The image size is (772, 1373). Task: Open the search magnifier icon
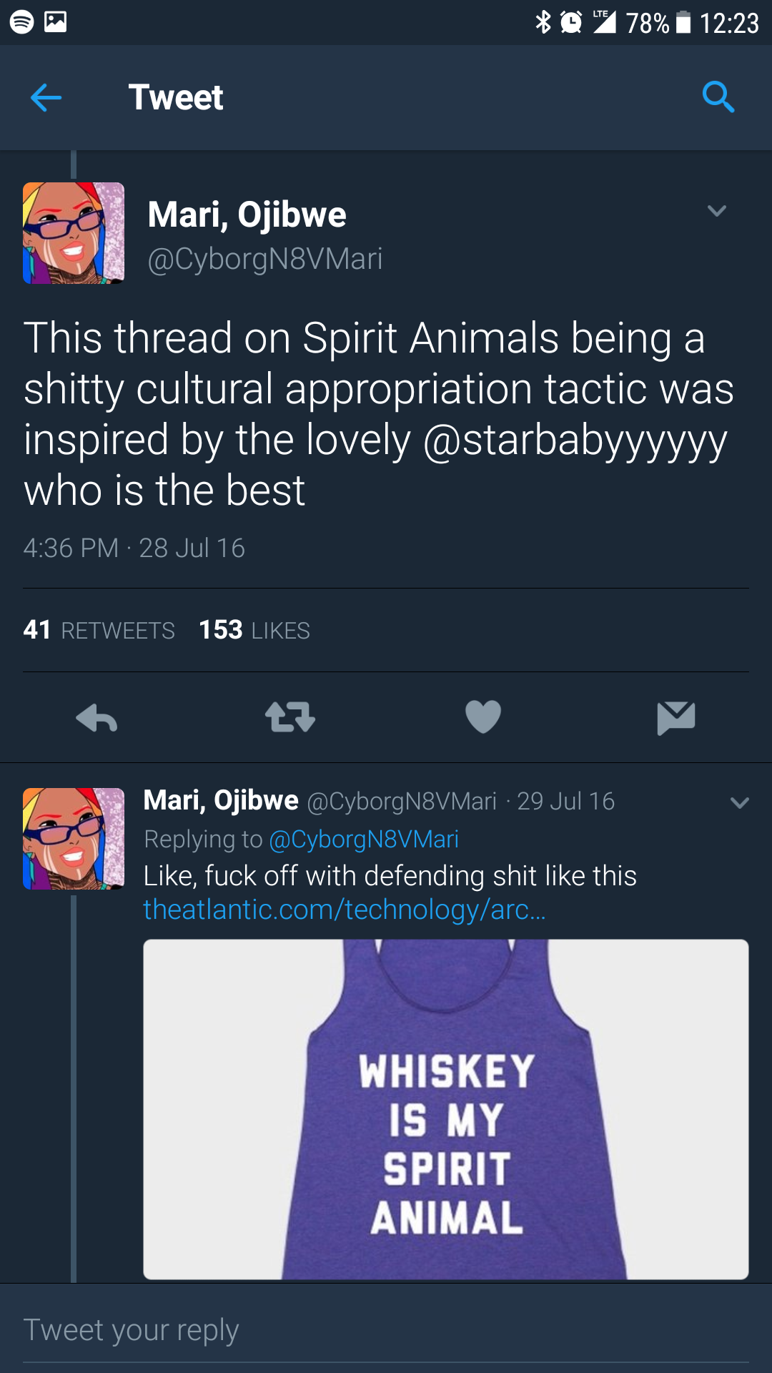[718, 97]
